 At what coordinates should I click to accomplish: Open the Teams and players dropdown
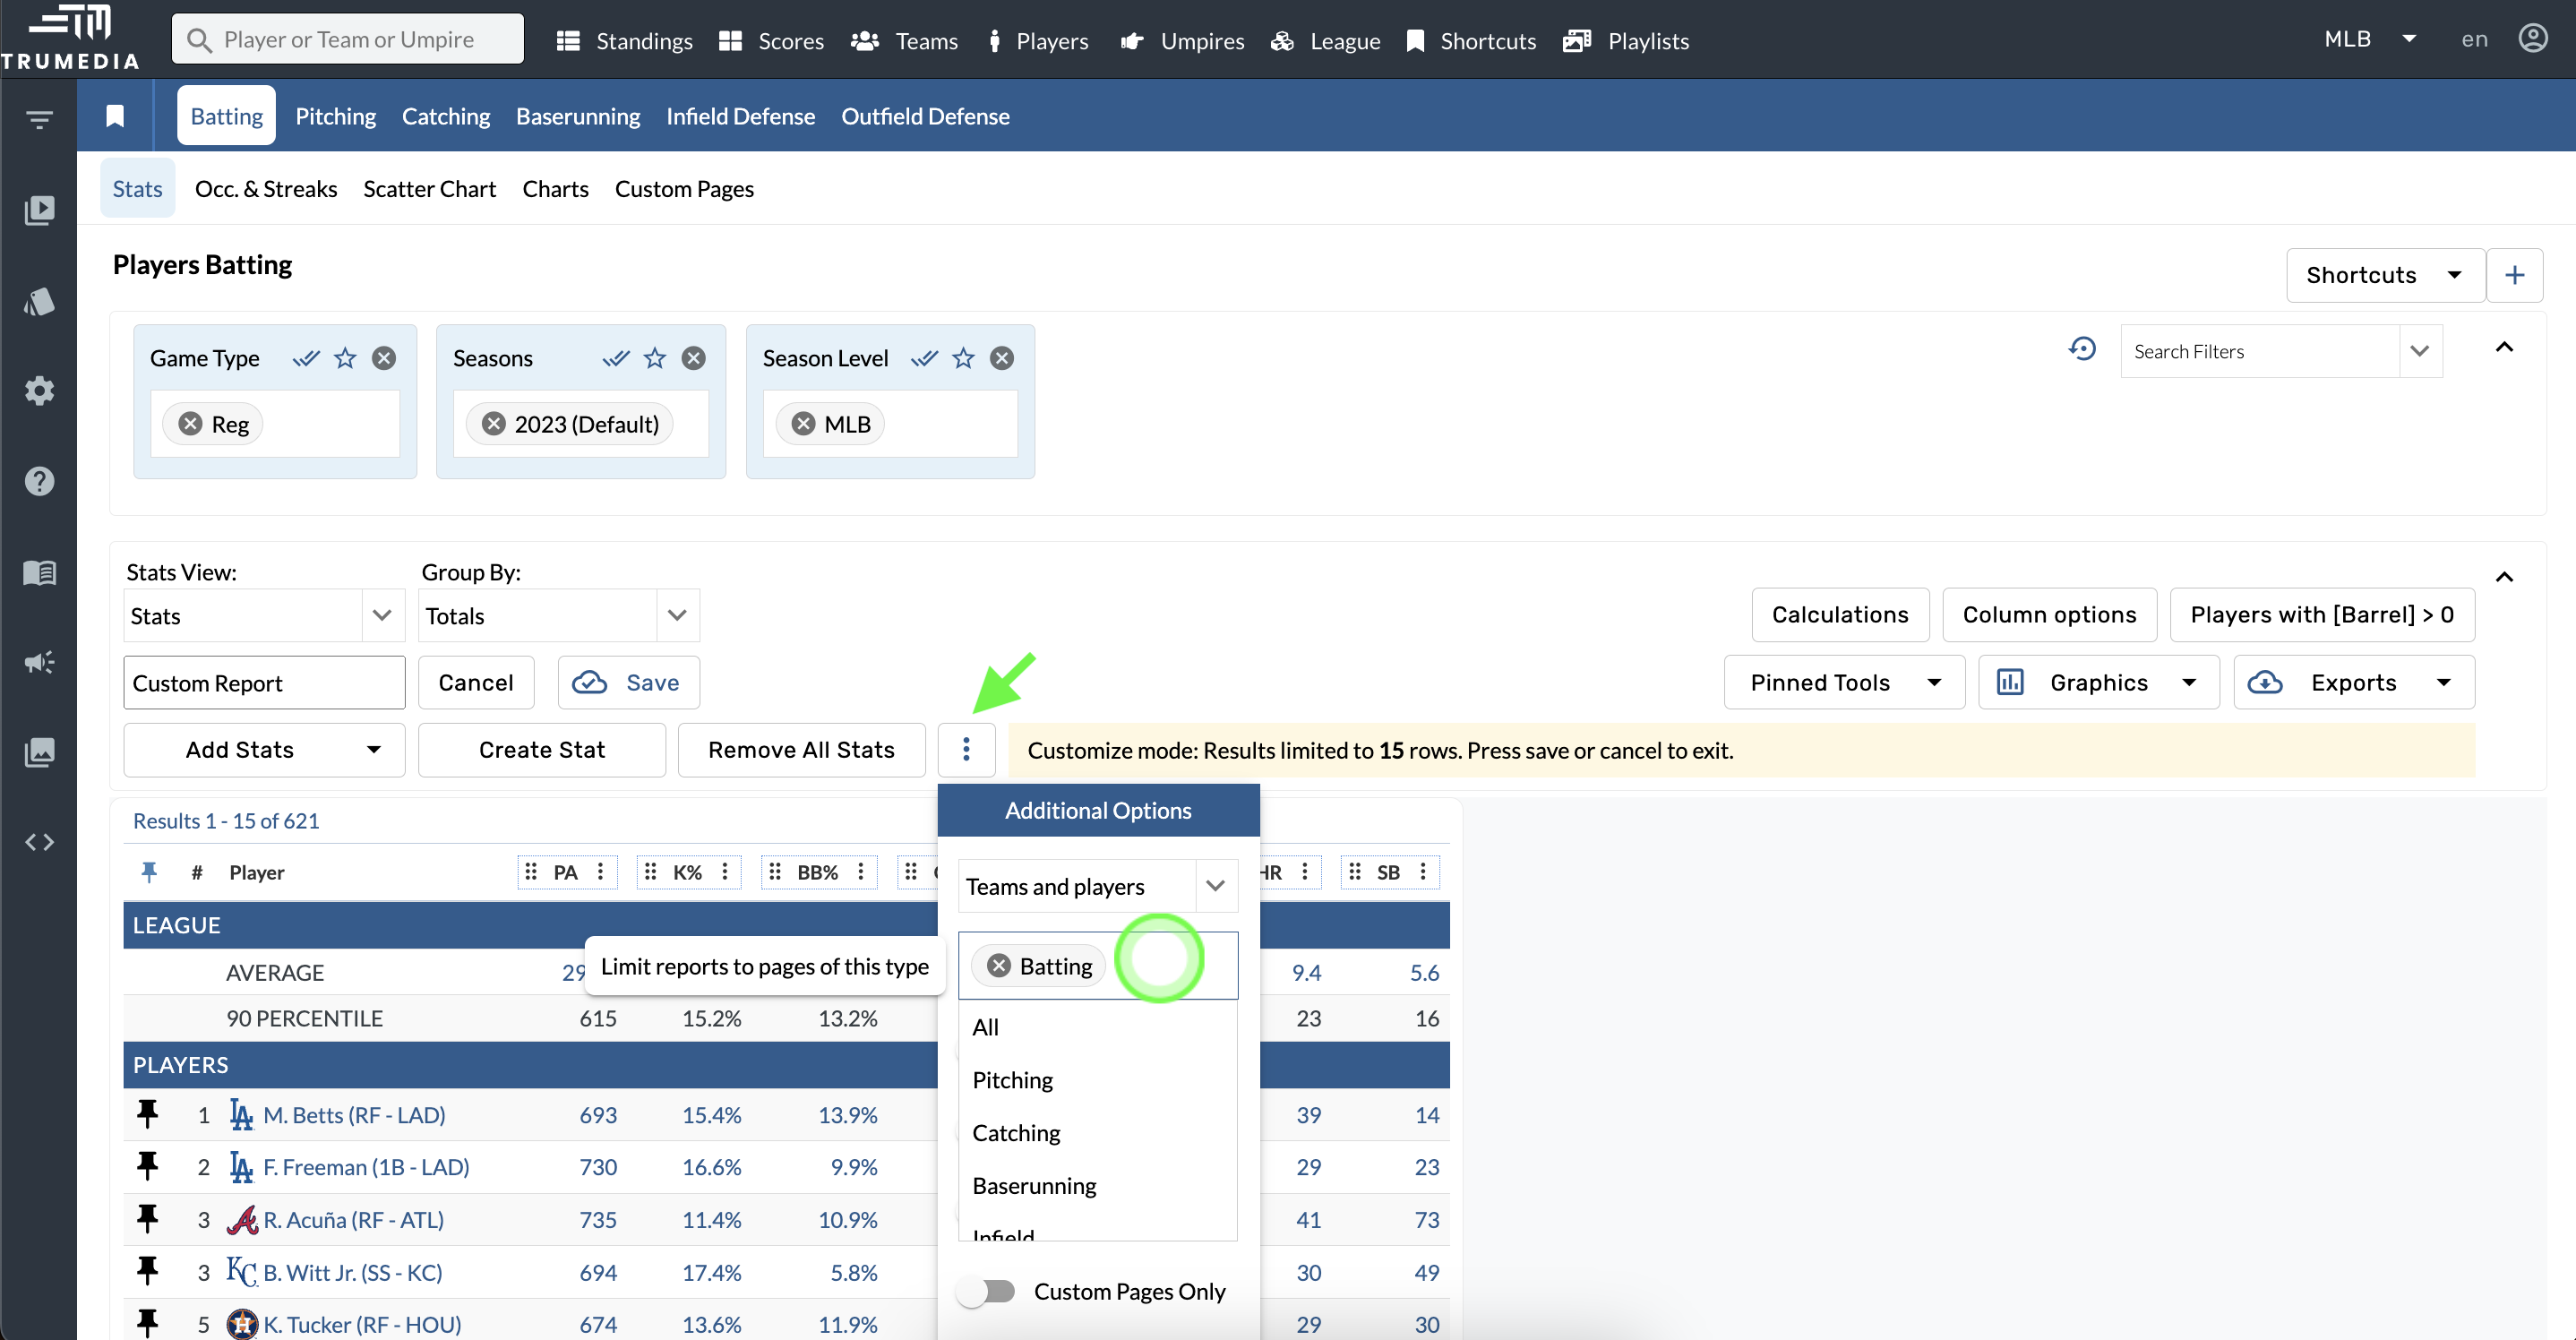tap(1216, 886)
